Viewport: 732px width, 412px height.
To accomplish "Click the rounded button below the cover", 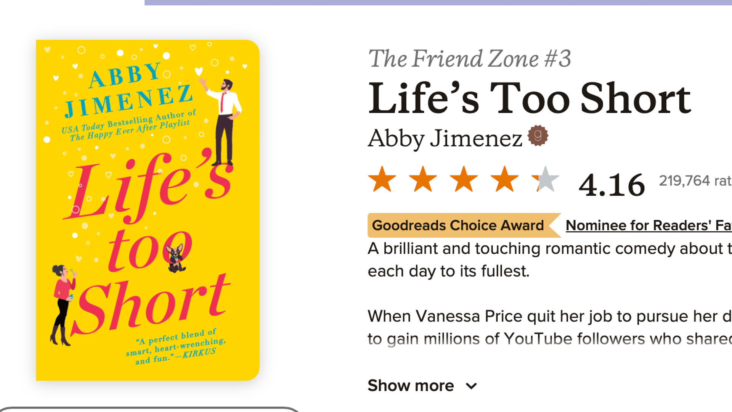I will 149,409.
